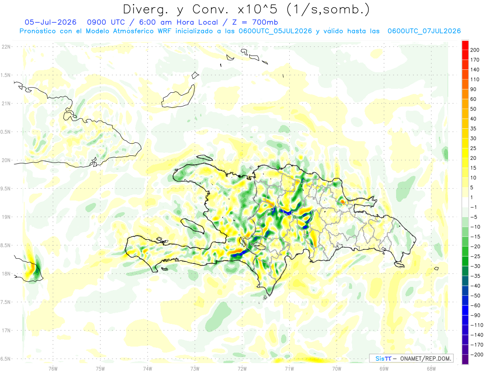Image resolution: width=484 pixels, height=374 pixels.
Task: Click the 19N latitude label
Action: [x=6, y=217]
